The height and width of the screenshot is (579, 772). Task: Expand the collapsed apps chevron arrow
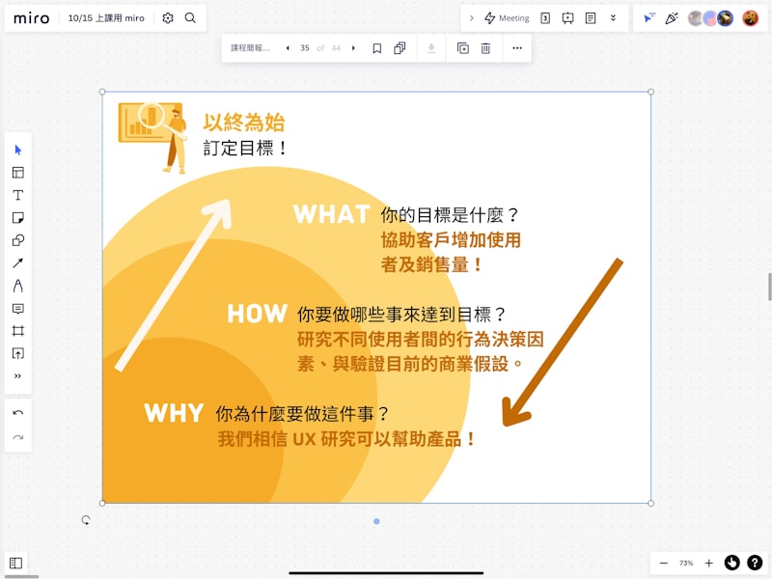click(471, 18)
